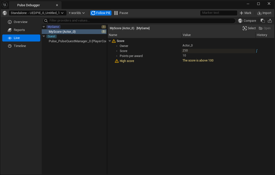Select Pulse_PulseQuestManager_0 tree row

pos(74,41)
